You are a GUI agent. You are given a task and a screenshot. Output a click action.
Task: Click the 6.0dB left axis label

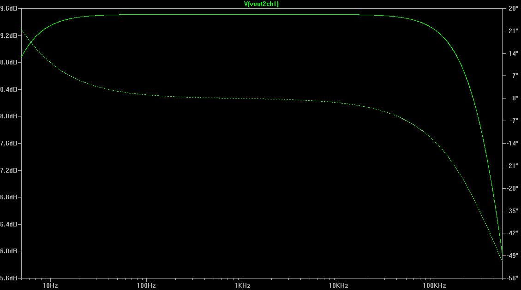[x=9, y=251]
